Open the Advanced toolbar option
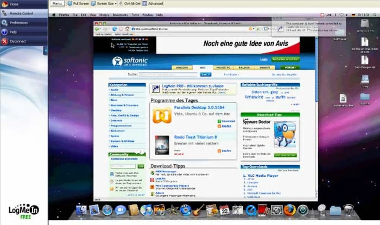The height and width of the screenshot is (225, 380). pos(153,4)
